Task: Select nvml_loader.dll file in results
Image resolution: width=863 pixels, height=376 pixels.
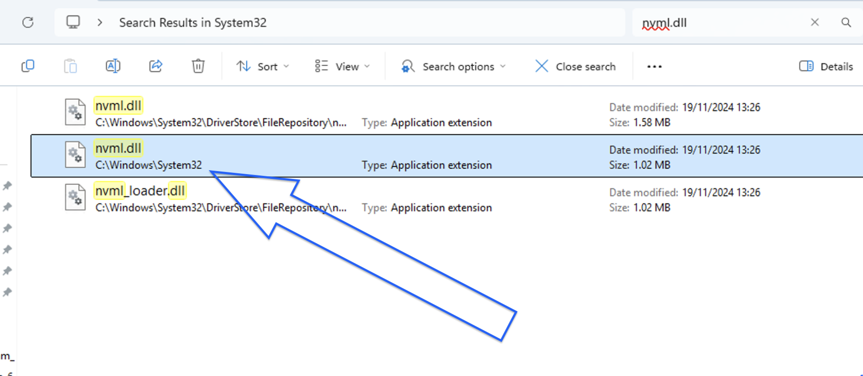Action: point(140,191)
